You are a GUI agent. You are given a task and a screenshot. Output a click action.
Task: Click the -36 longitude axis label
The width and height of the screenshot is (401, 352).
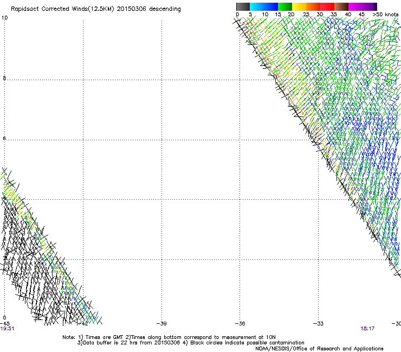tap(240, 323)
